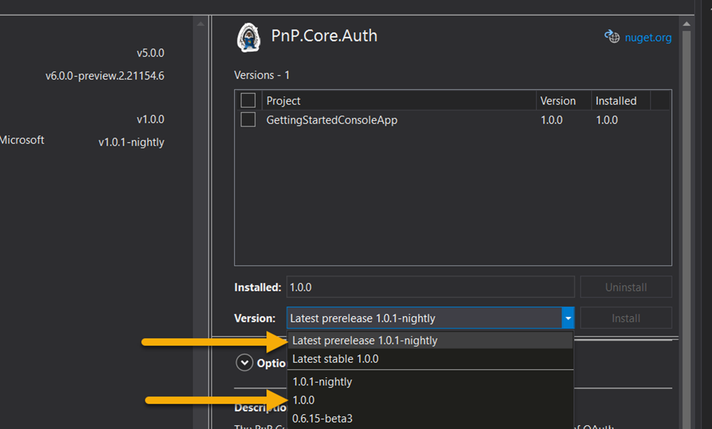Viewport: 712px width, 429px height.
Task: Click the nuget.org globe icon
Action: [x=612, y=37]
